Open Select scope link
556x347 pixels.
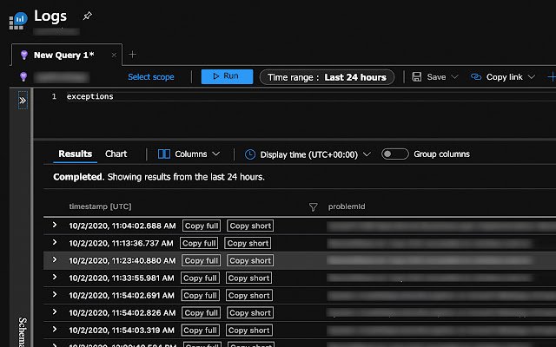(151, 77)
